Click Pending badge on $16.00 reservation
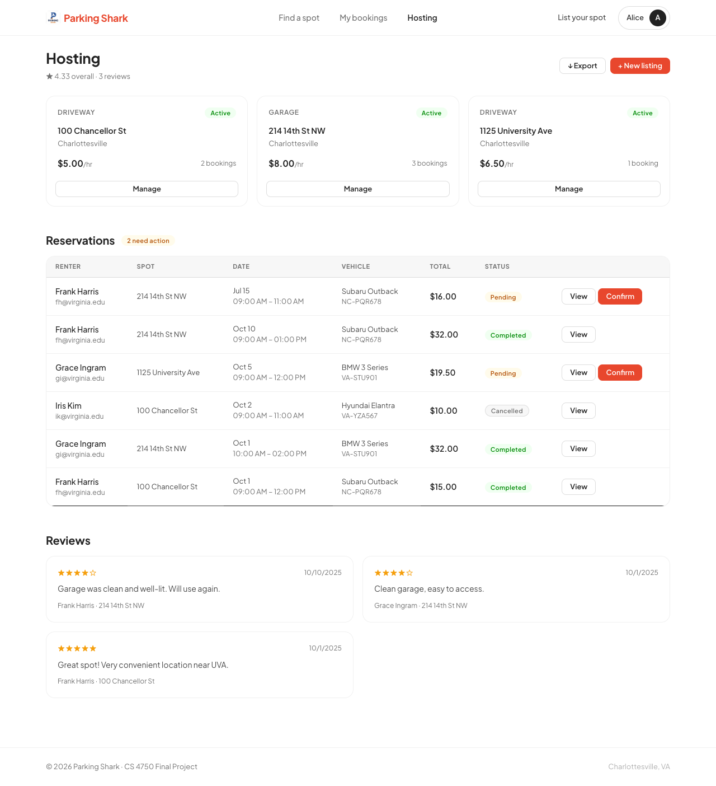716x786 pixels. click(503, 297)
